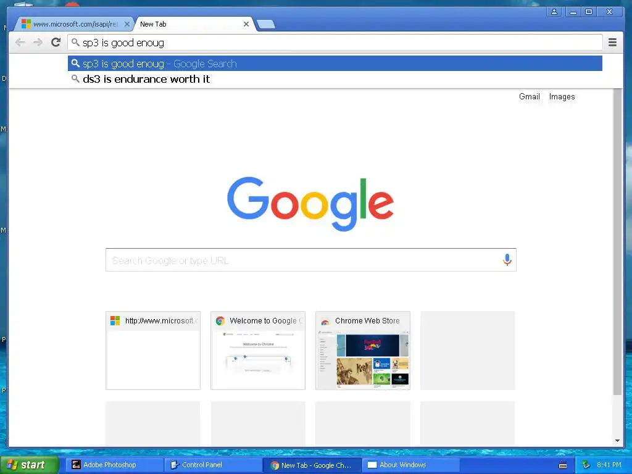Click New Tab - Google Chrome taskbar button
Viewport: 632px width, 474px height.
click(x=312, y=465)
